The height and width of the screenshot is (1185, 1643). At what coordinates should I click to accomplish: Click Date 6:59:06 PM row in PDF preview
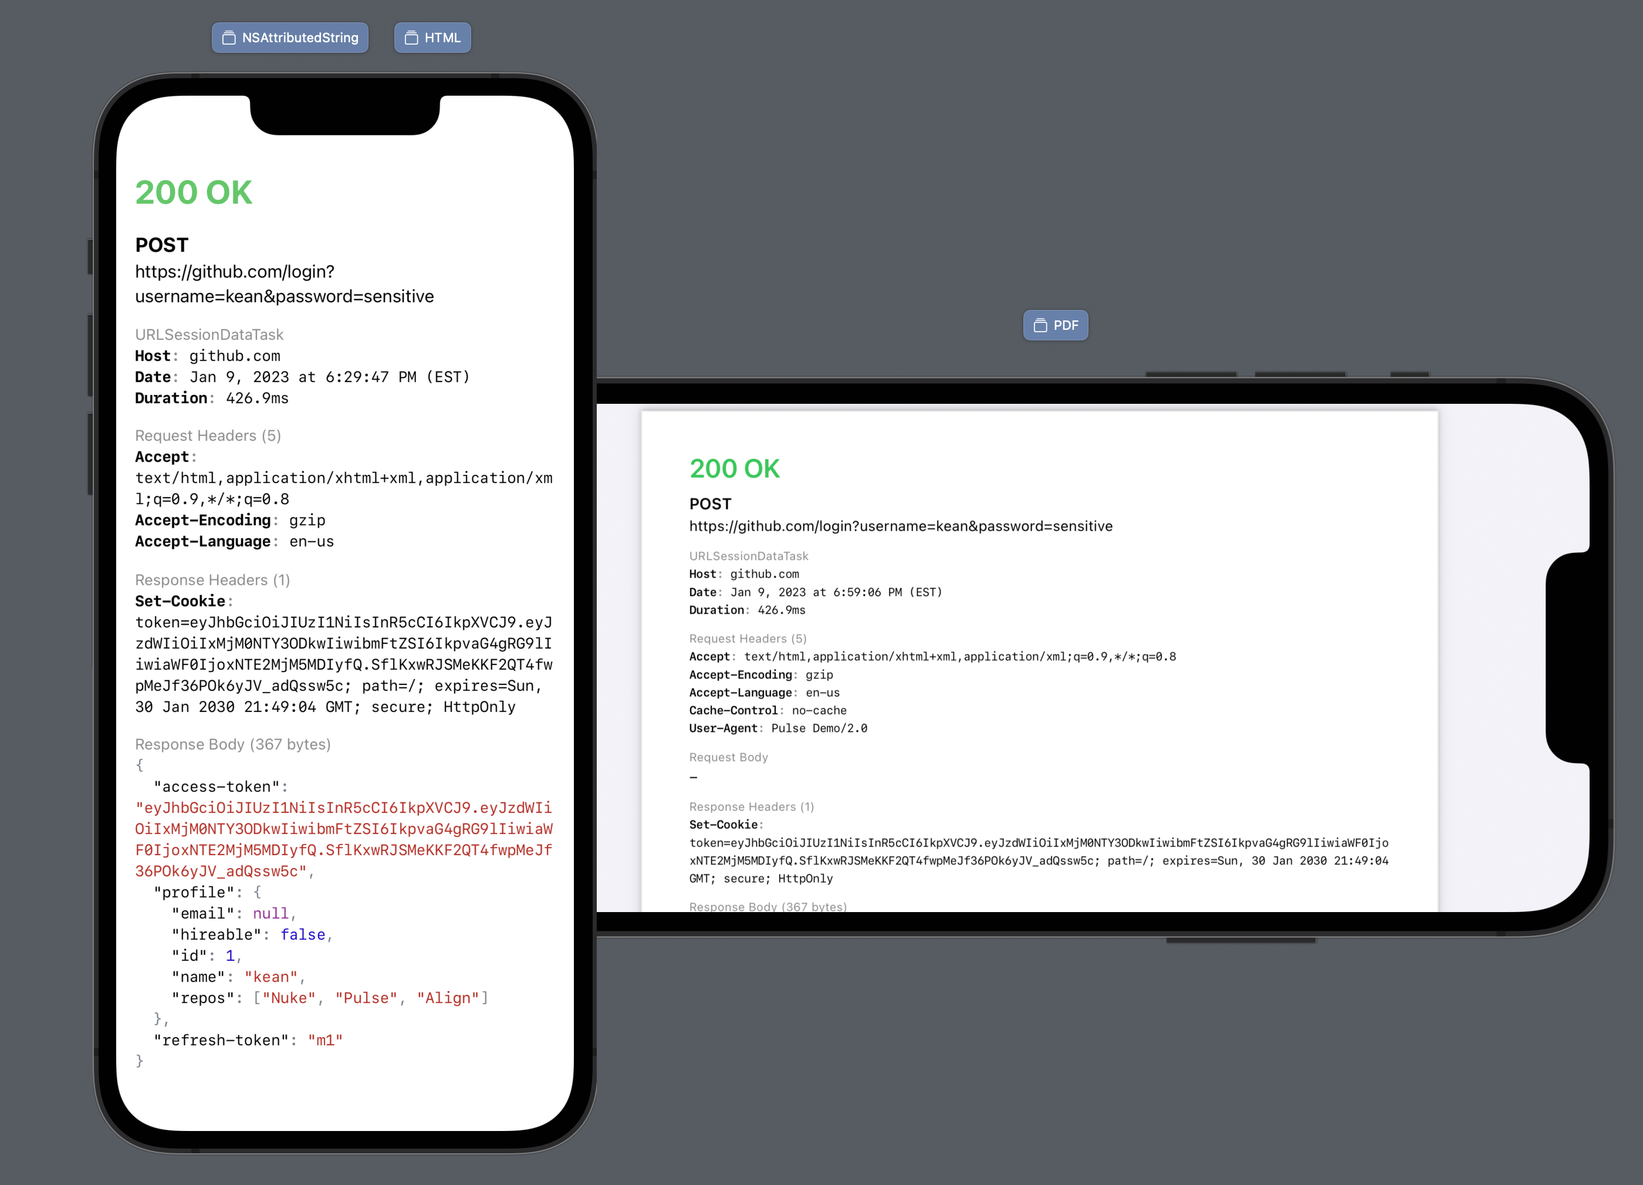pyautogui.click(x=816, y=592)
